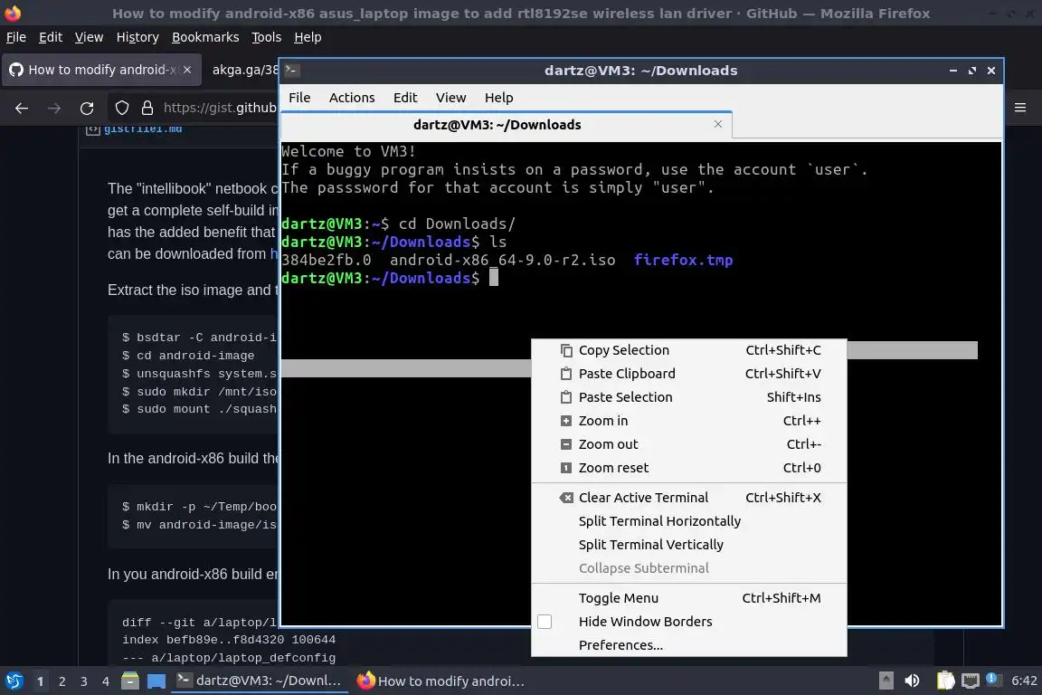The height and width of the screenshot is (695, 1042).
Task: Focus the dartz@VM3 terminal taskbar button
Action: tap(260, 681)
